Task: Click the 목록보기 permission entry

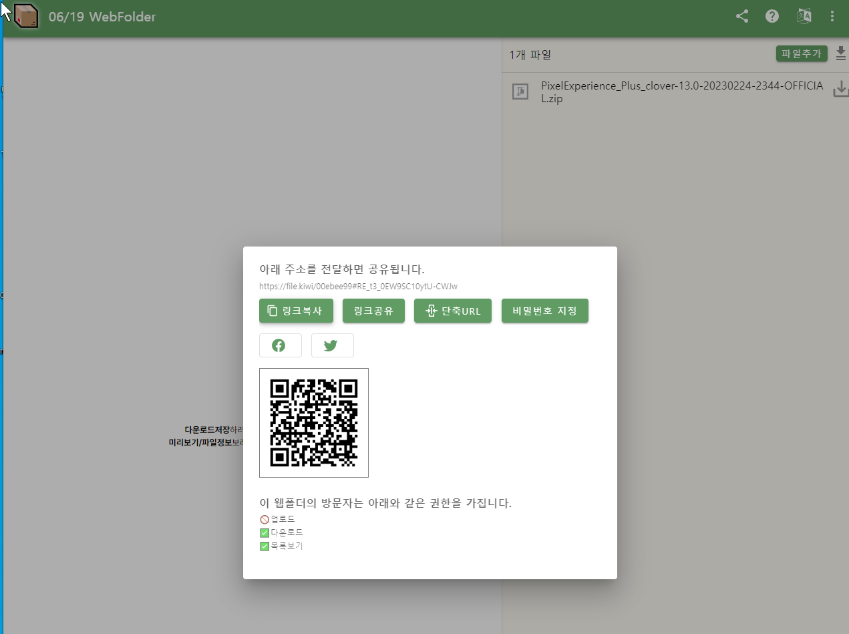Action: tap(281, 546)
